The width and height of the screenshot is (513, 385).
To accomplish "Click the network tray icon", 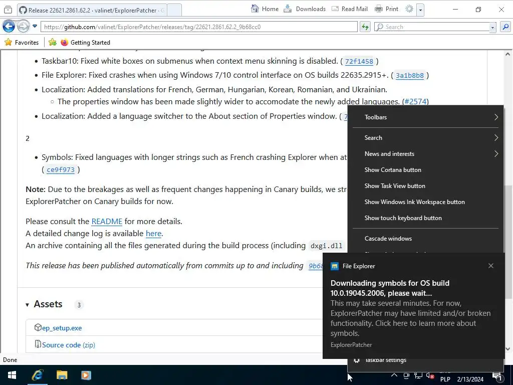I will pos(418,376).
